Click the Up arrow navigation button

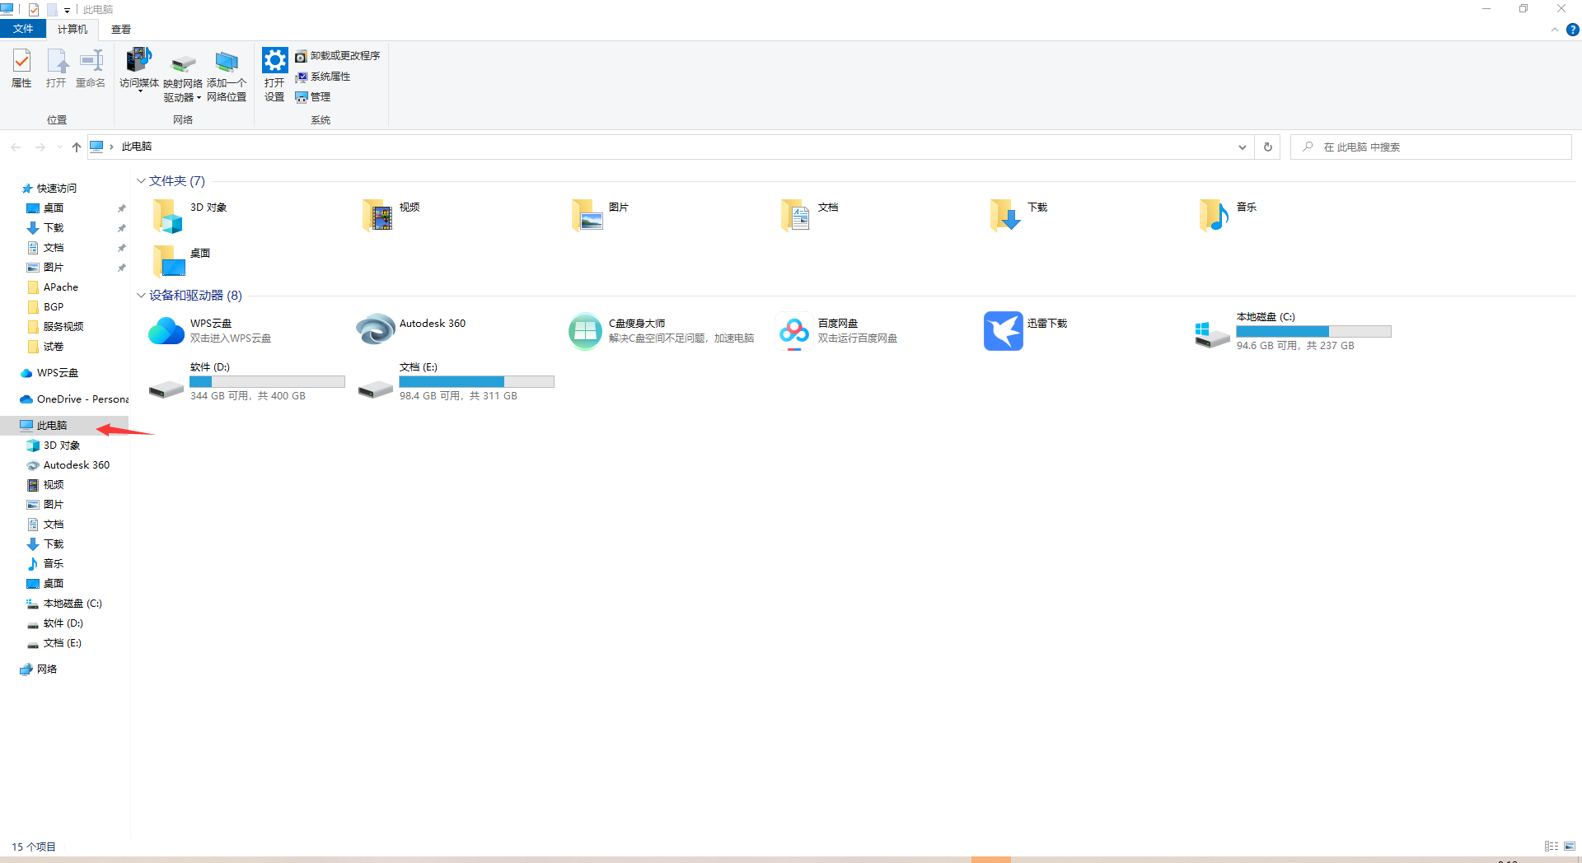pyautogui.click(x=77, y=147)
